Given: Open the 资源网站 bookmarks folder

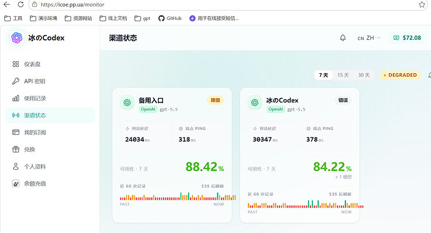Looking at the screenshot, I should [78, 18].
